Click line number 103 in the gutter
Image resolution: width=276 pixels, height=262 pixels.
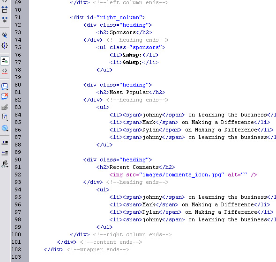[16, 257]
